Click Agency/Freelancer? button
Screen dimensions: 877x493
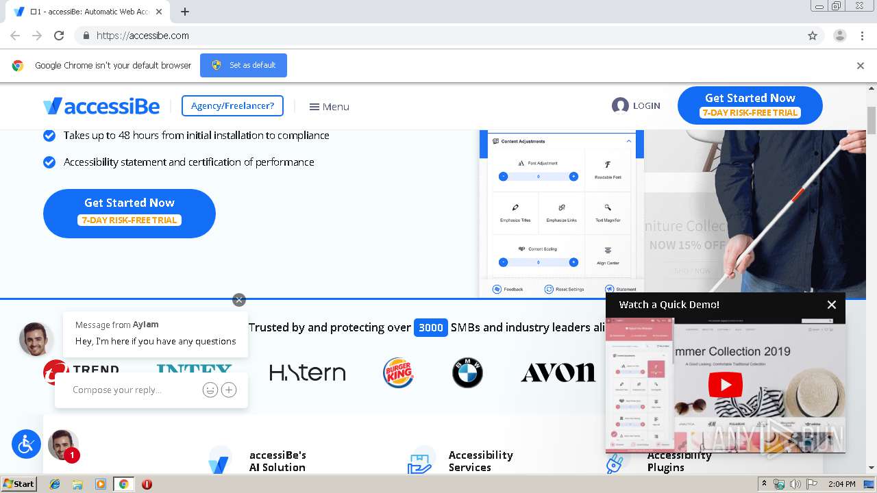(x=232, y=105)
